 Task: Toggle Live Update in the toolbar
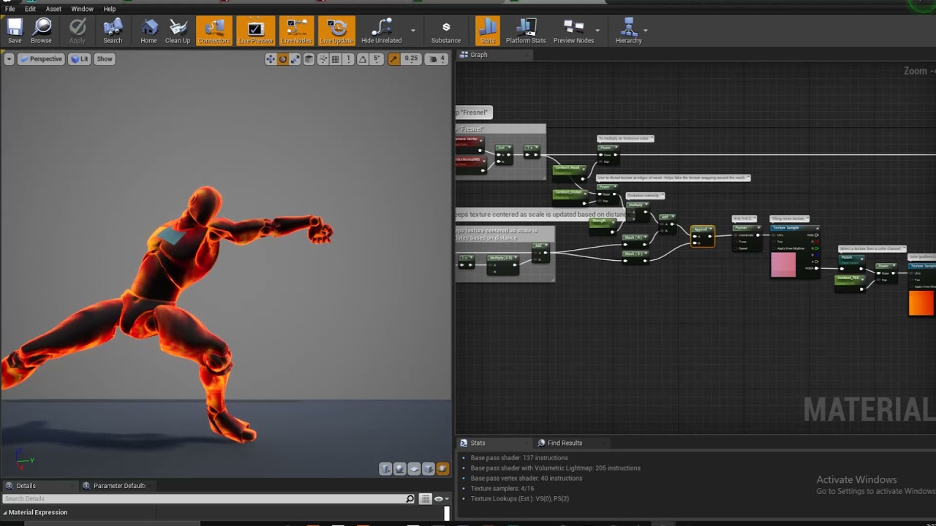[337, 31]
